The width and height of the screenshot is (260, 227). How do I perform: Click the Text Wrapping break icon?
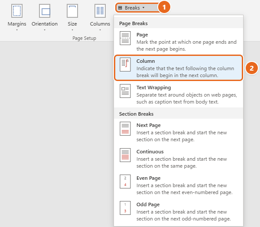[125, 91]
